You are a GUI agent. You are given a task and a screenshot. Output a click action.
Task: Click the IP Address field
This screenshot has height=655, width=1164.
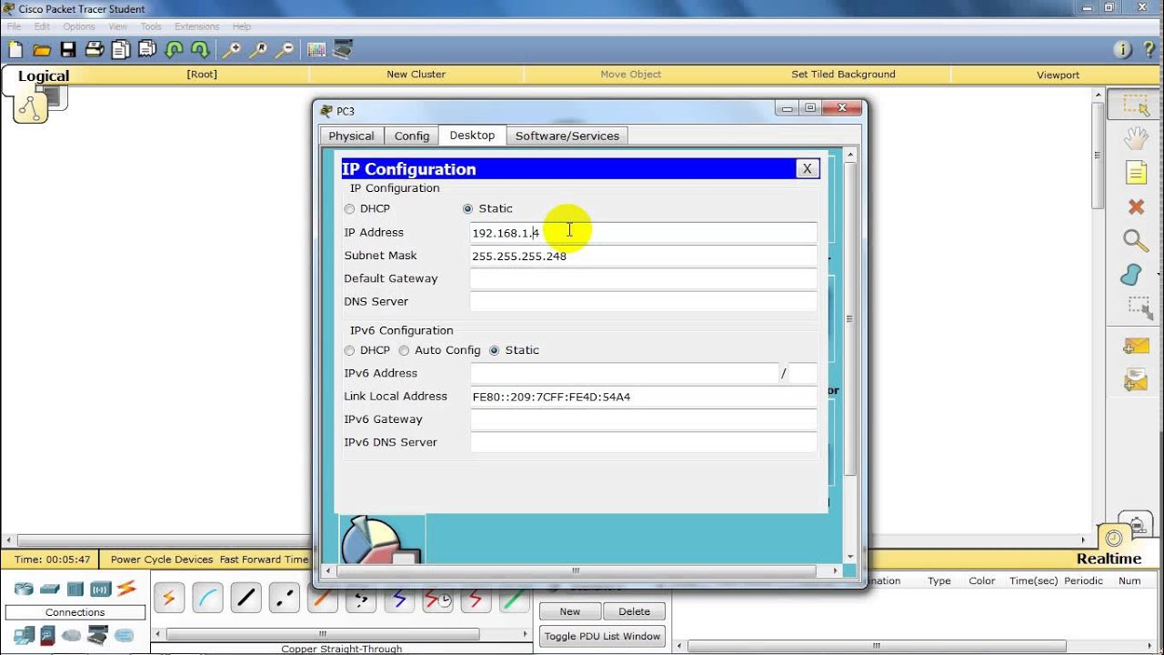pyautogui.click(x=644, y=233)
